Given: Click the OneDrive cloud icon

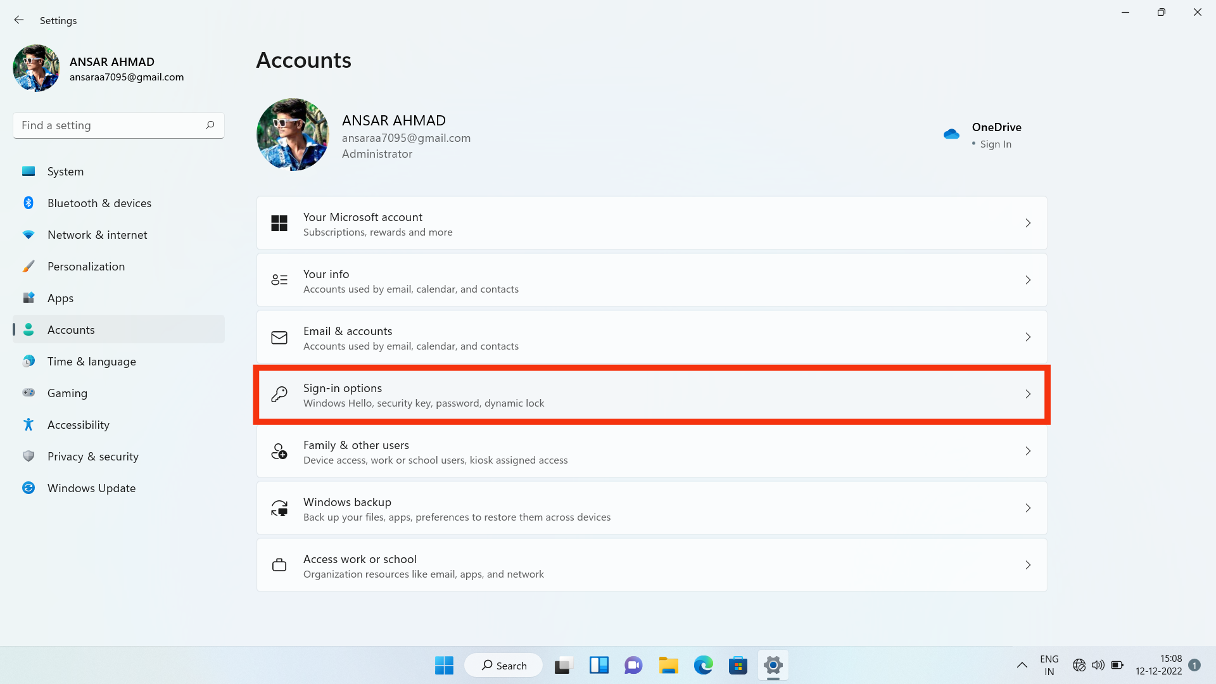Looking at the screenshot, I should [951, 134].
